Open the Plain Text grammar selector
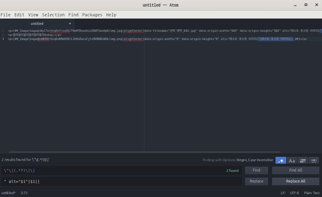This screenshot has height=197, width=322. click(312, 193)
